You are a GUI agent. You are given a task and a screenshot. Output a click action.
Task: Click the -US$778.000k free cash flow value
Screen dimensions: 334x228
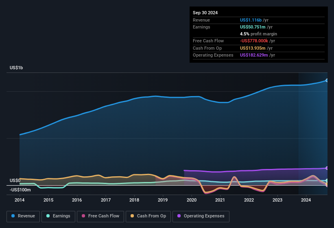click(x=254, y=41)
